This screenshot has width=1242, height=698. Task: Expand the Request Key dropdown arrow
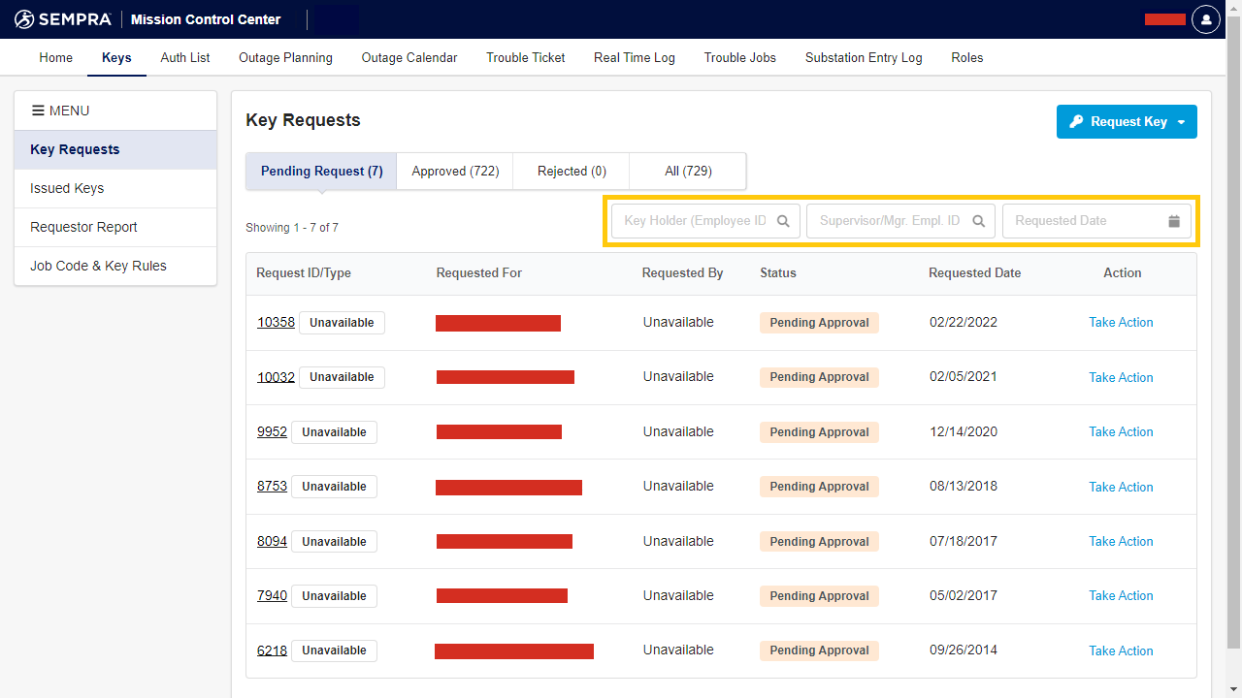1181,122
